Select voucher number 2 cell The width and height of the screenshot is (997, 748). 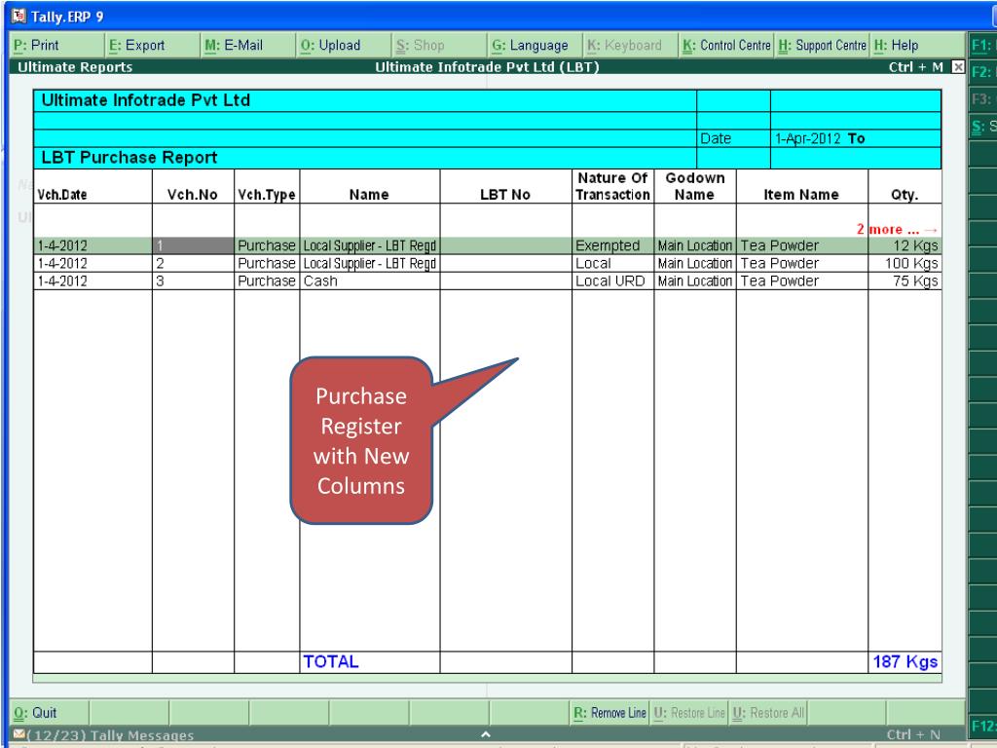(194, 263)
